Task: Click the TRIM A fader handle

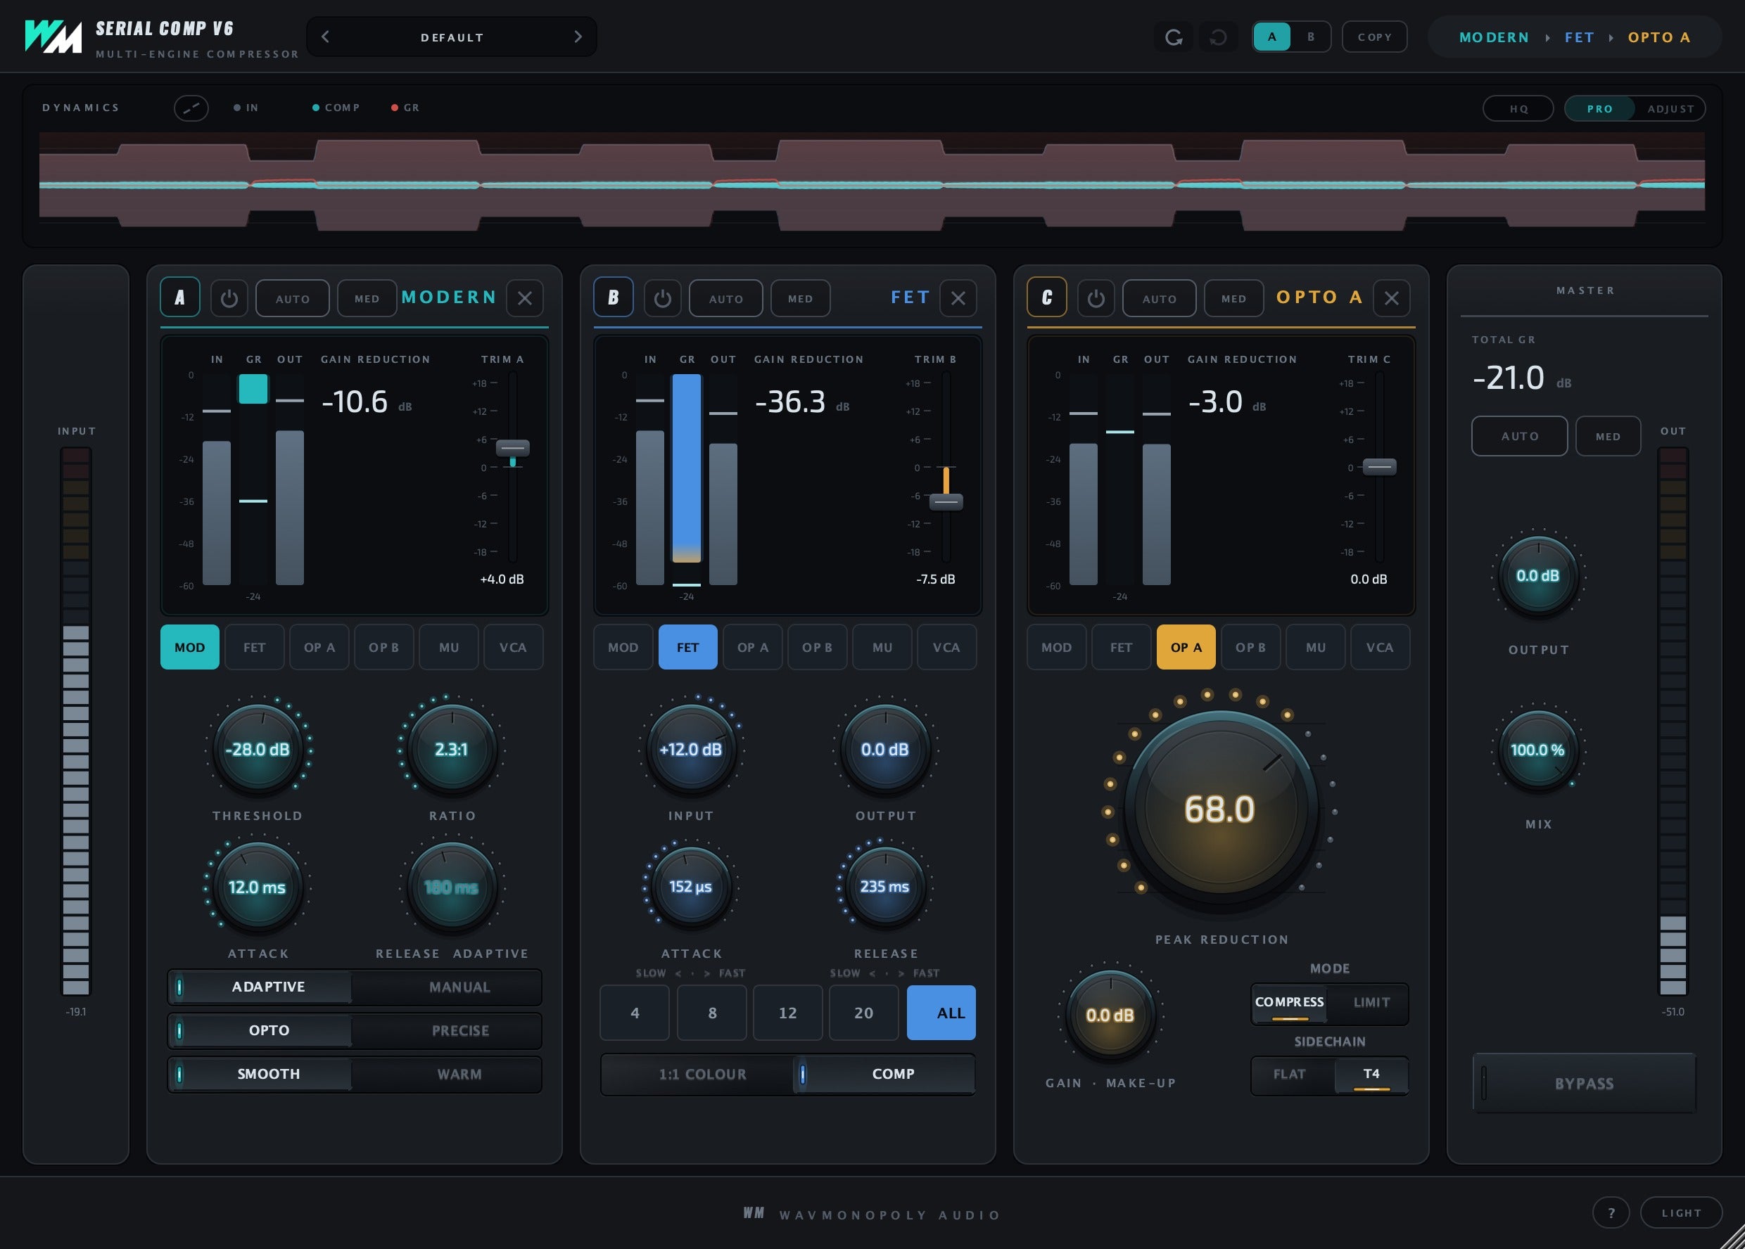Action: point(512,447)
